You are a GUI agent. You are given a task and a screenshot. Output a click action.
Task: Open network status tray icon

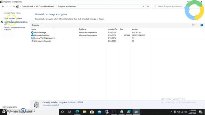coord(182,112)
